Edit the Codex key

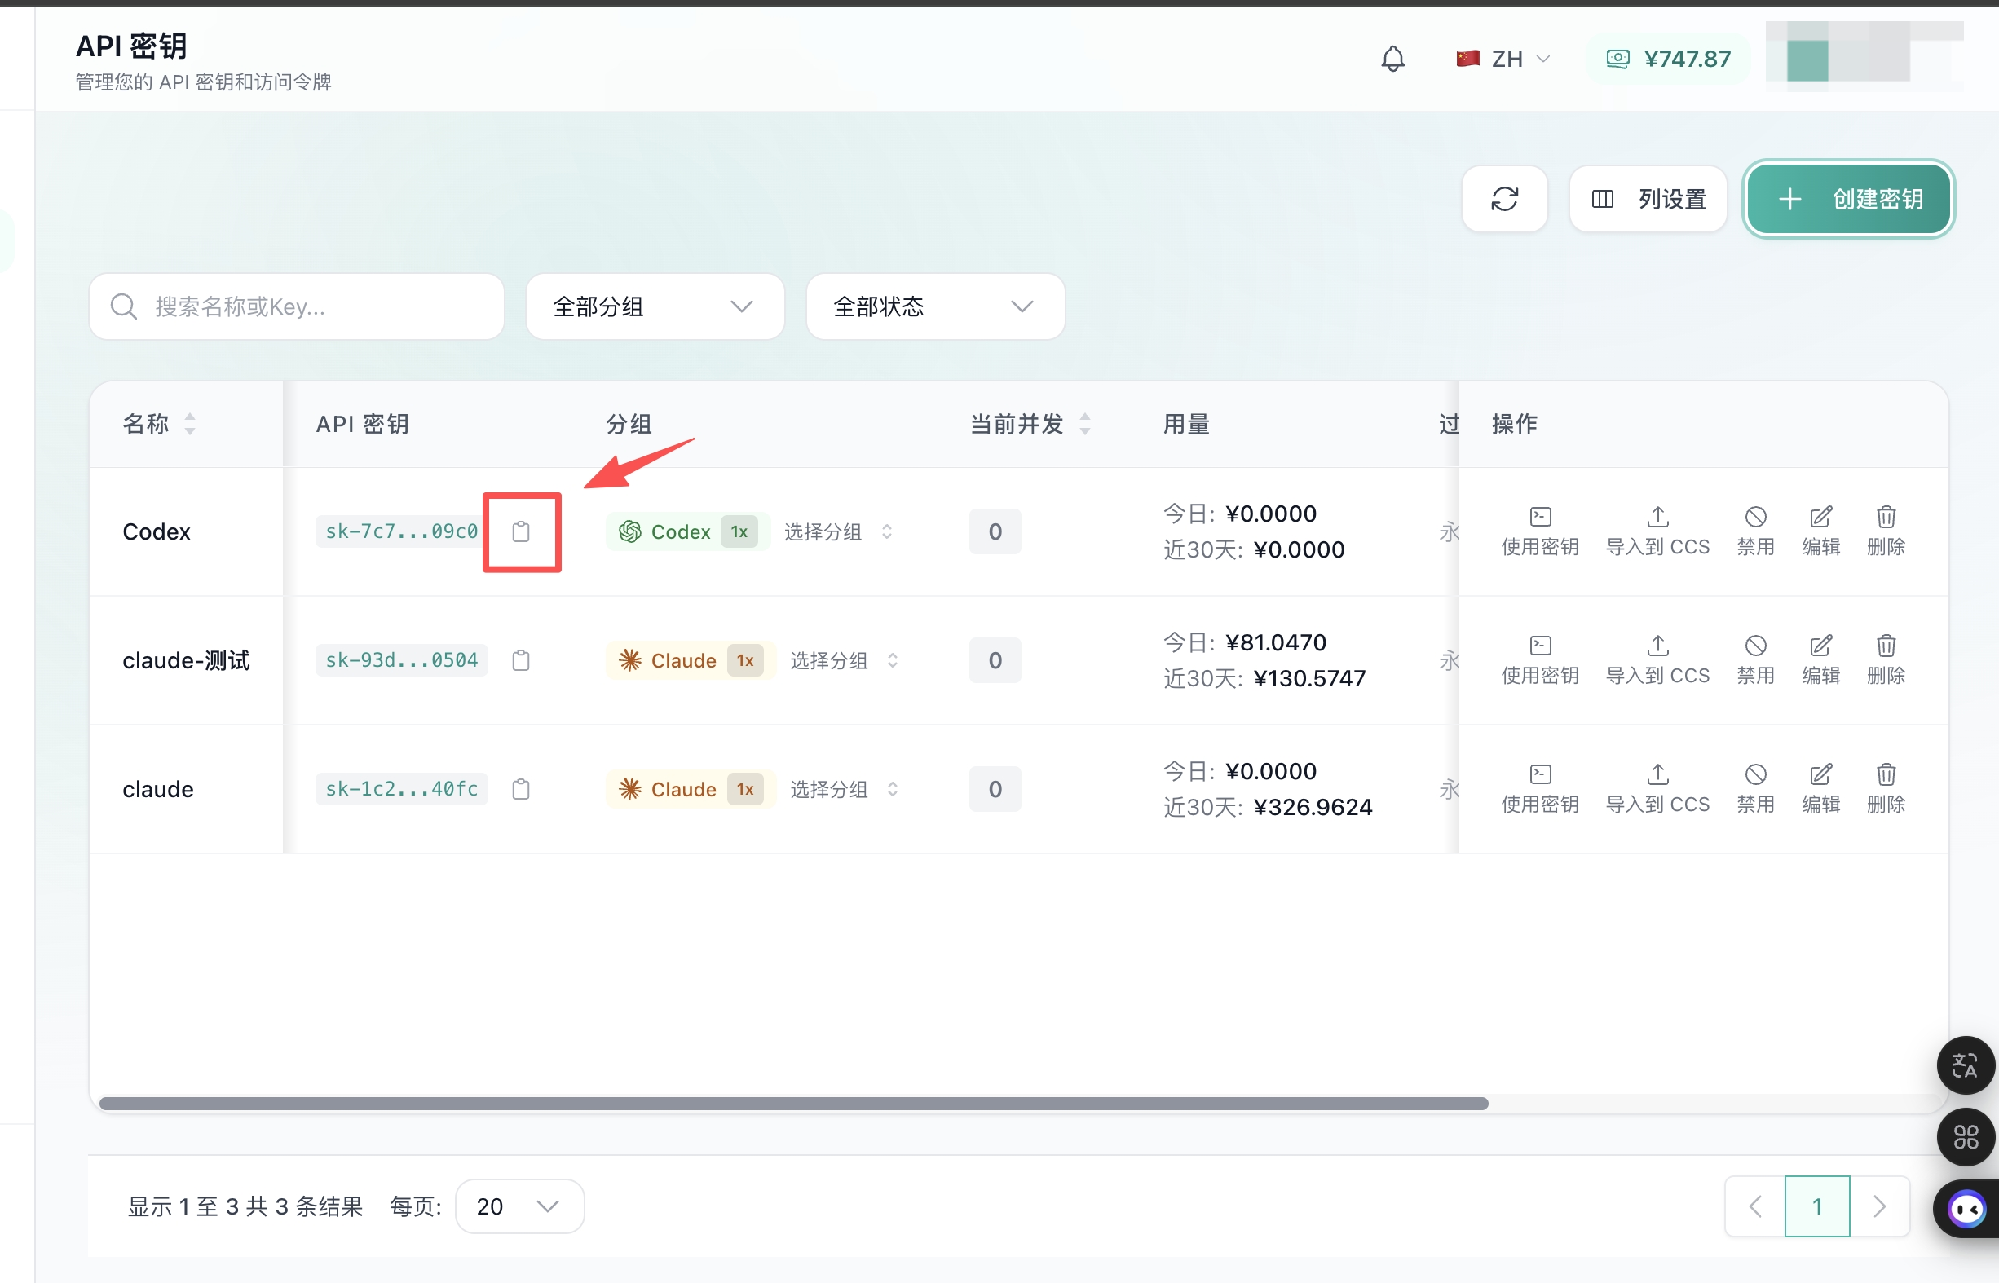click(1820, 531)
